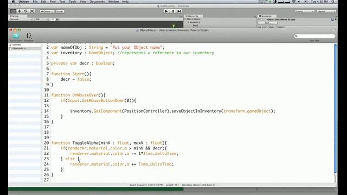The image size is (347, 195).
Task: Click the Edit button in Inspector
Action: (267, 23)
